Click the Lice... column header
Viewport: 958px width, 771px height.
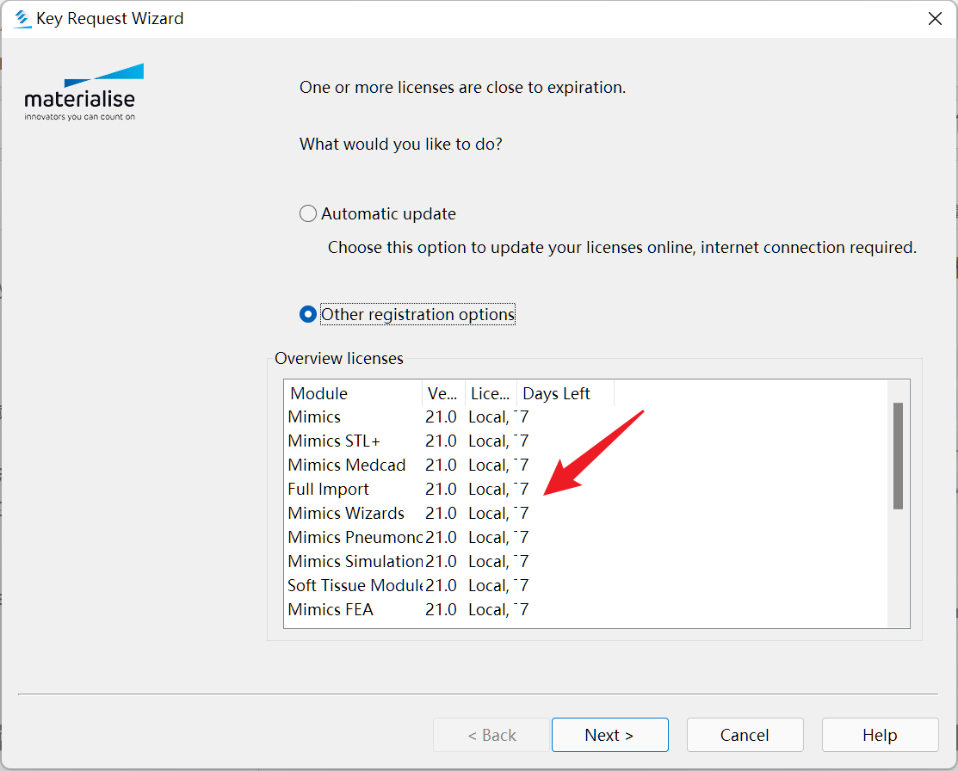[x=491, y=393]
